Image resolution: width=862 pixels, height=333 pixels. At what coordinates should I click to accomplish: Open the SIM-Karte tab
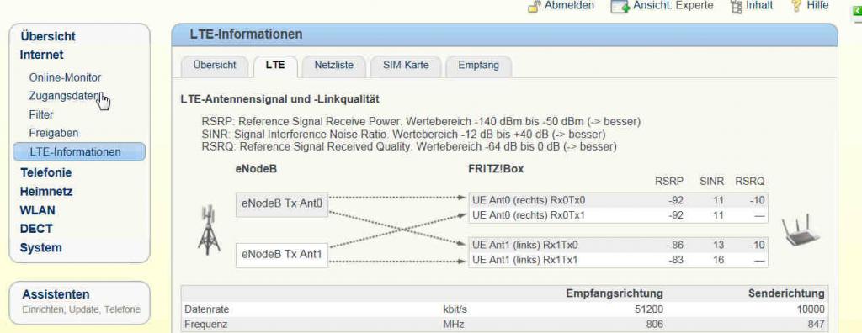pos(406,66)
